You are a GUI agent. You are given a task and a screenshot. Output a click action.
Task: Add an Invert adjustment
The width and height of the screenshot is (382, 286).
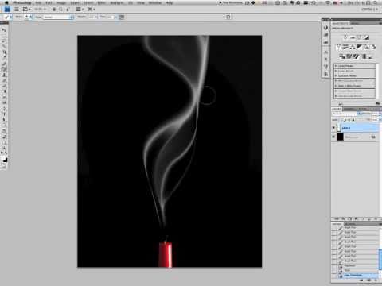342,56
